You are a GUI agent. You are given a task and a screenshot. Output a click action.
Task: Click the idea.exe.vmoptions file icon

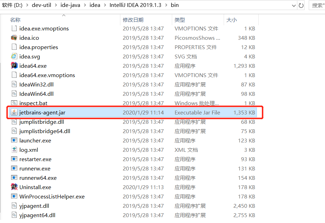coord(14,28)
